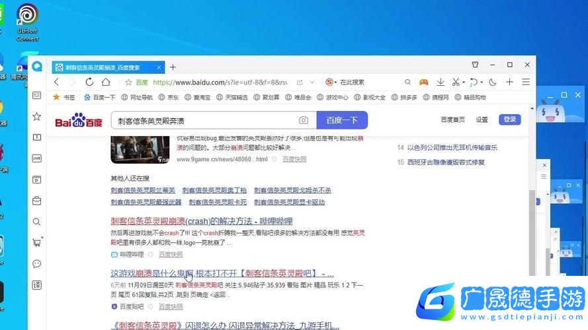The image size is (588, 330).
Task: Open Ubisoft Connect desktop shortcut
Action: (27, 22)
